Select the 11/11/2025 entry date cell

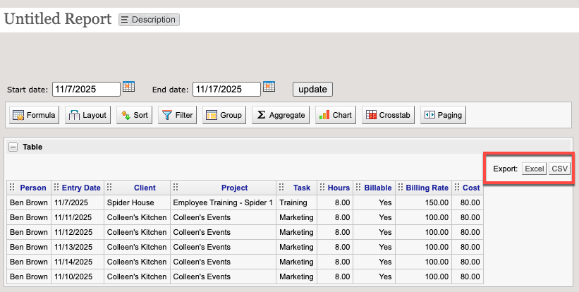click(x=78, y=217)
